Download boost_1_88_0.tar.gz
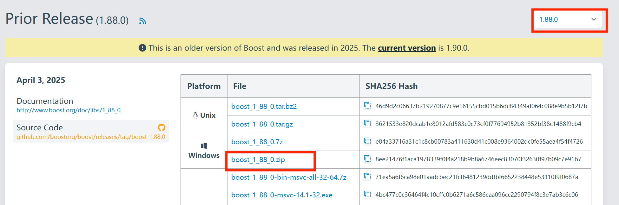Screen dimensions: 619x205 coord(262,124)
